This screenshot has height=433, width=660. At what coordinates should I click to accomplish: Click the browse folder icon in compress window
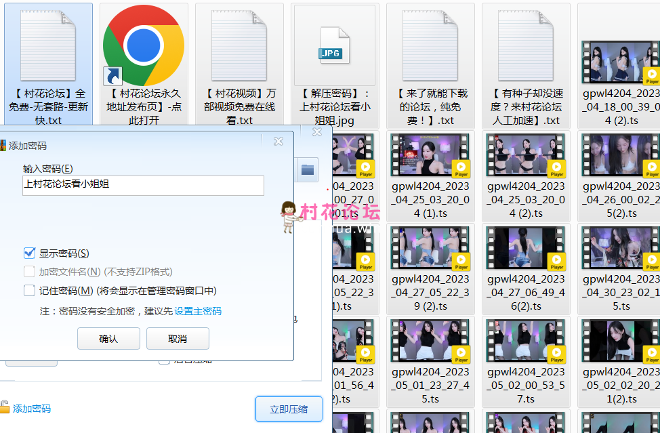click(x=308, y=169)
